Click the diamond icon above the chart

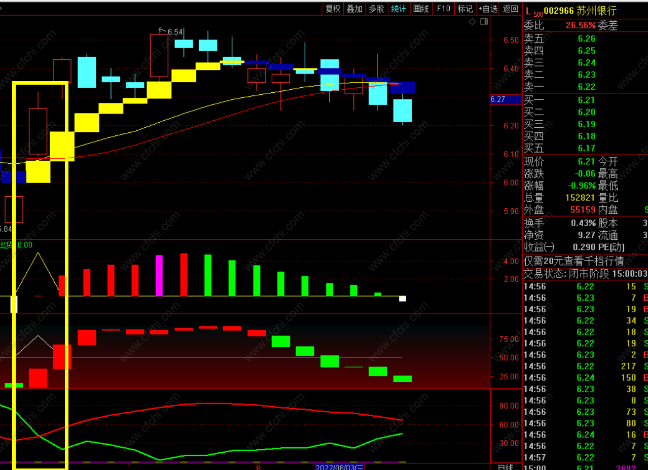tap(472, 21)
